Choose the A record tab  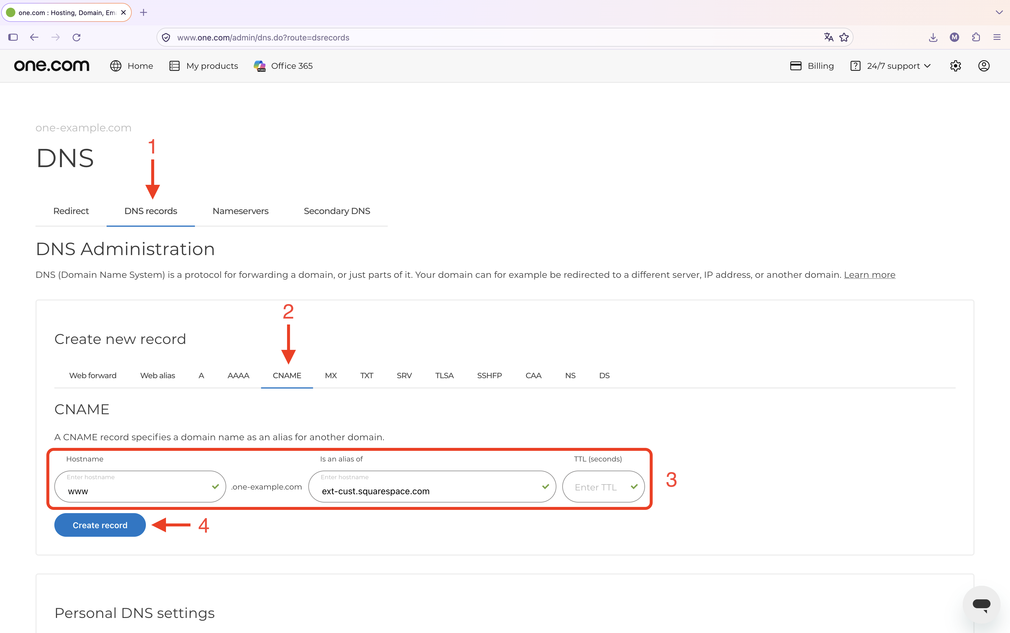[x=201, y=376]
